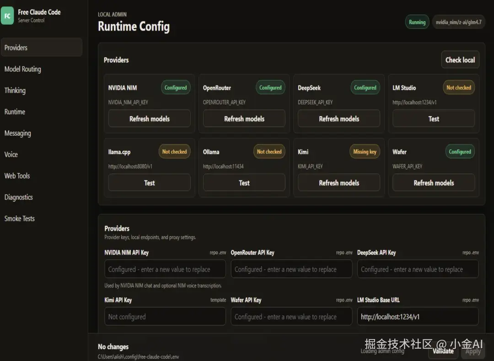Screen dimensions: 494x361
Task: Click the Runtime Config page heading
Action: coord(134,27)
